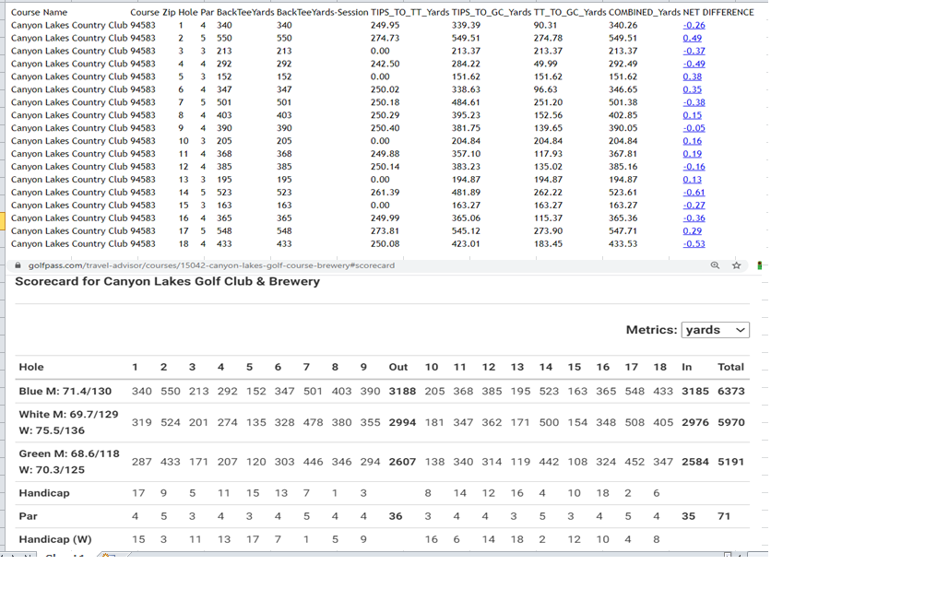The height and width of the screenshot is (612, 937).
Task: Select the NET DIFFERENCE column header
Action: coord(718,12)
